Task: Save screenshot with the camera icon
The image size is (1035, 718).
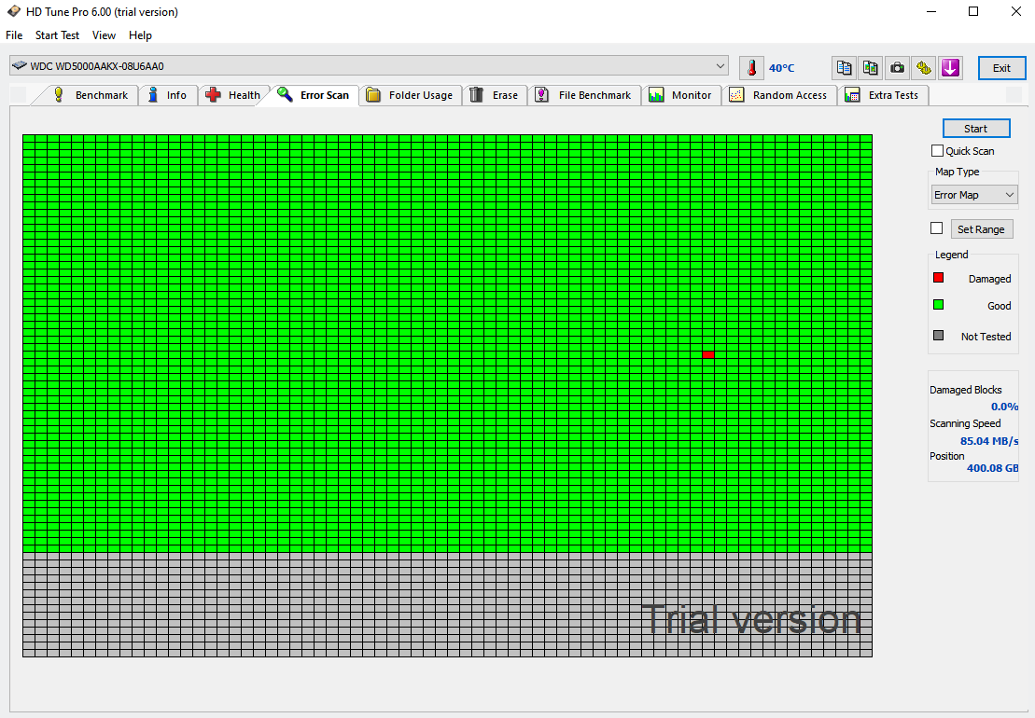Action: coord(897,68)
